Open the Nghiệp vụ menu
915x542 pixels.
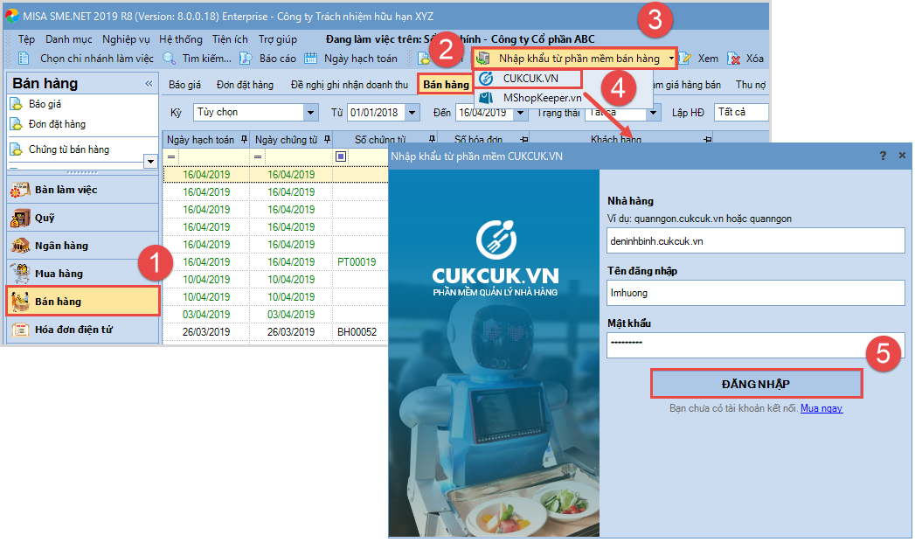coord(126,39)
